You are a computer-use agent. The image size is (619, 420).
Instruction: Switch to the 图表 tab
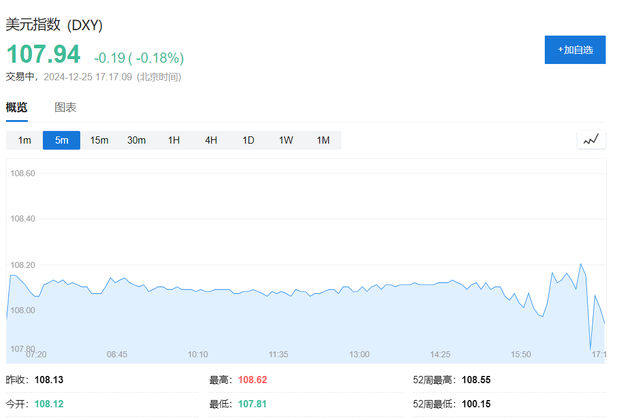click(65, 107)
